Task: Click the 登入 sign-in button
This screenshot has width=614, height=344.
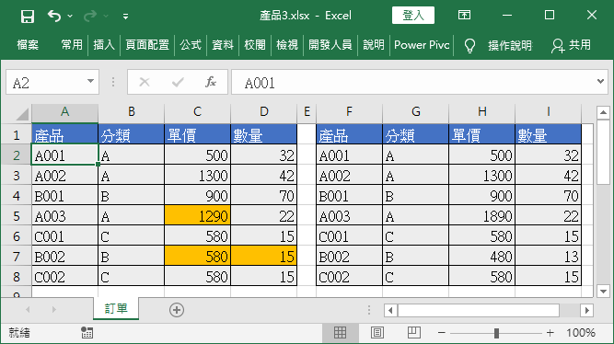Action: coord(413,16)
